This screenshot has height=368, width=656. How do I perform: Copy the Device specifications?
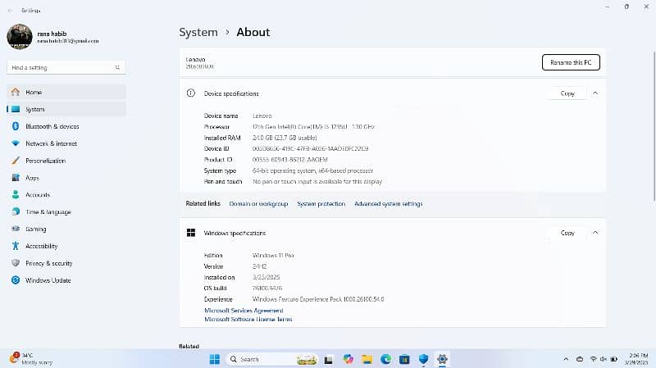click(x=567, y=93)
